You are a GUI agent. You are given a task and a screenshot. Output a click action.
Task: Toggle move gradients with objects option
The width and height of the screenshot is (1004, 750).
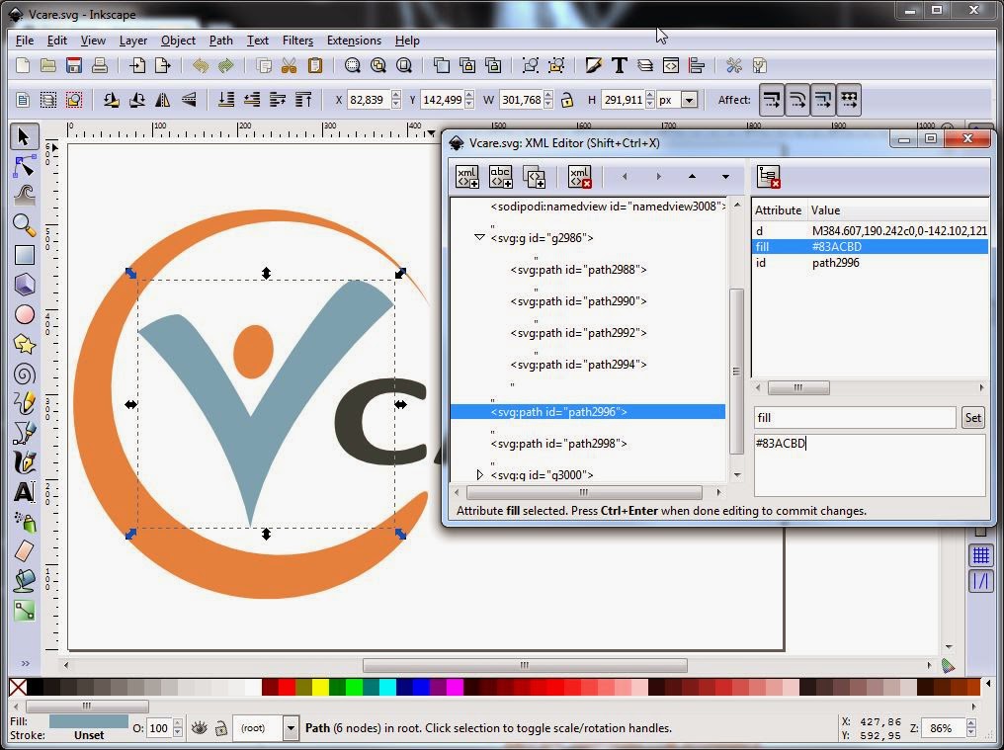823,99
